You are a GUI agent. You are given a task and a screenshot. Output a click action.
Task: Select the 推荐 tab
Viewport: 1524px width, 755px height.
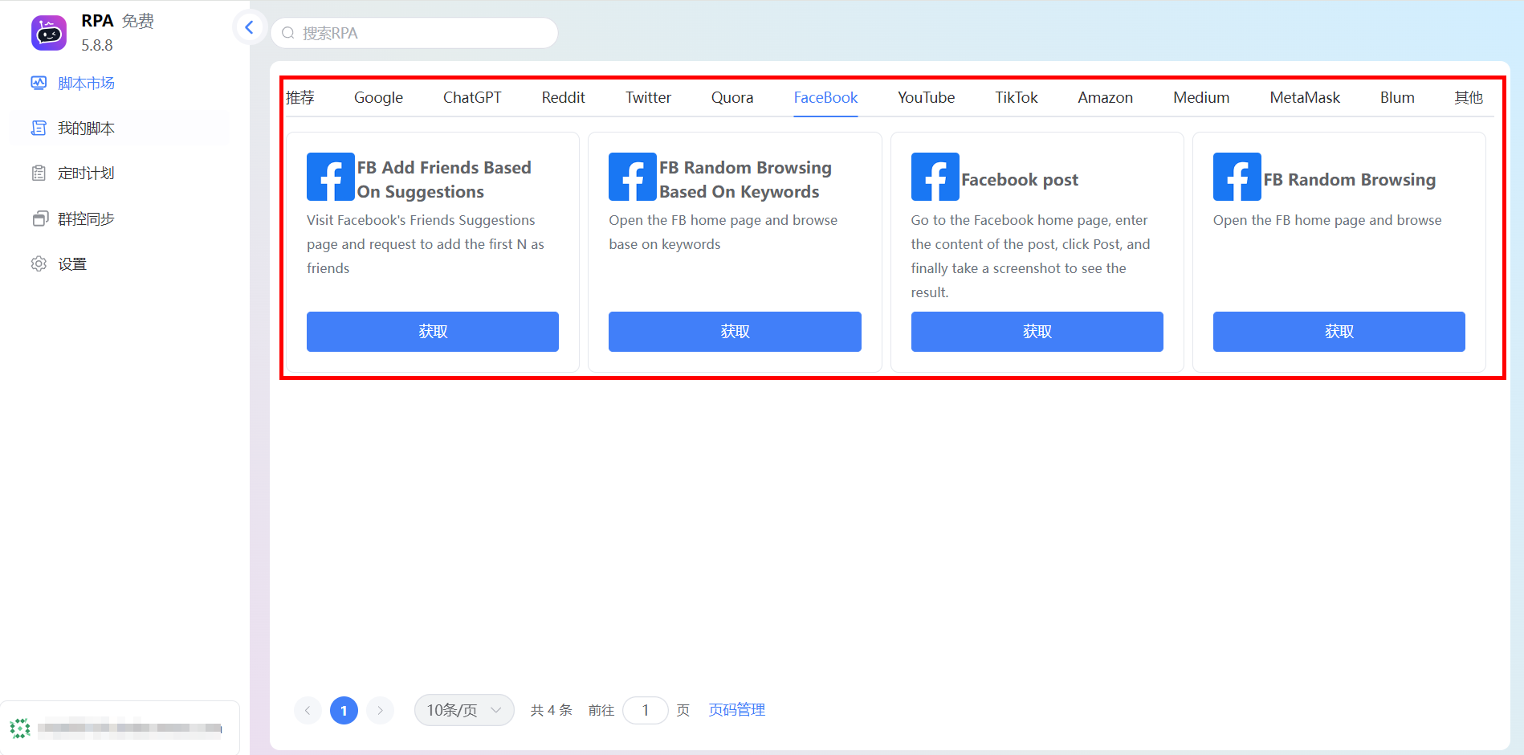click(300, 97)
